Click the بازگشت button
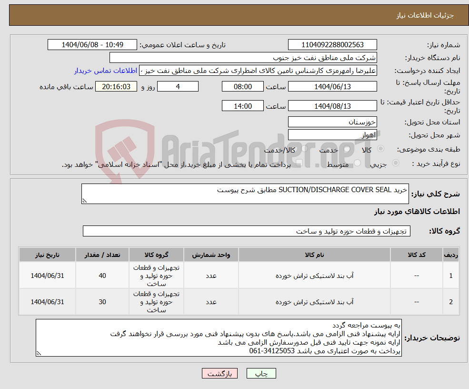Image resolution: width=469 pixels, height=389 pixels. (x=219, y=373)
